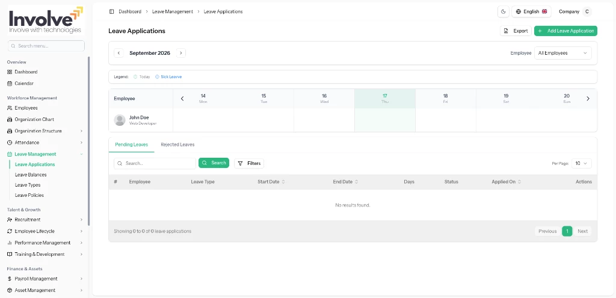Sort by Start Date column
This screenshot has width=616, height=298.
coord(271,182)
